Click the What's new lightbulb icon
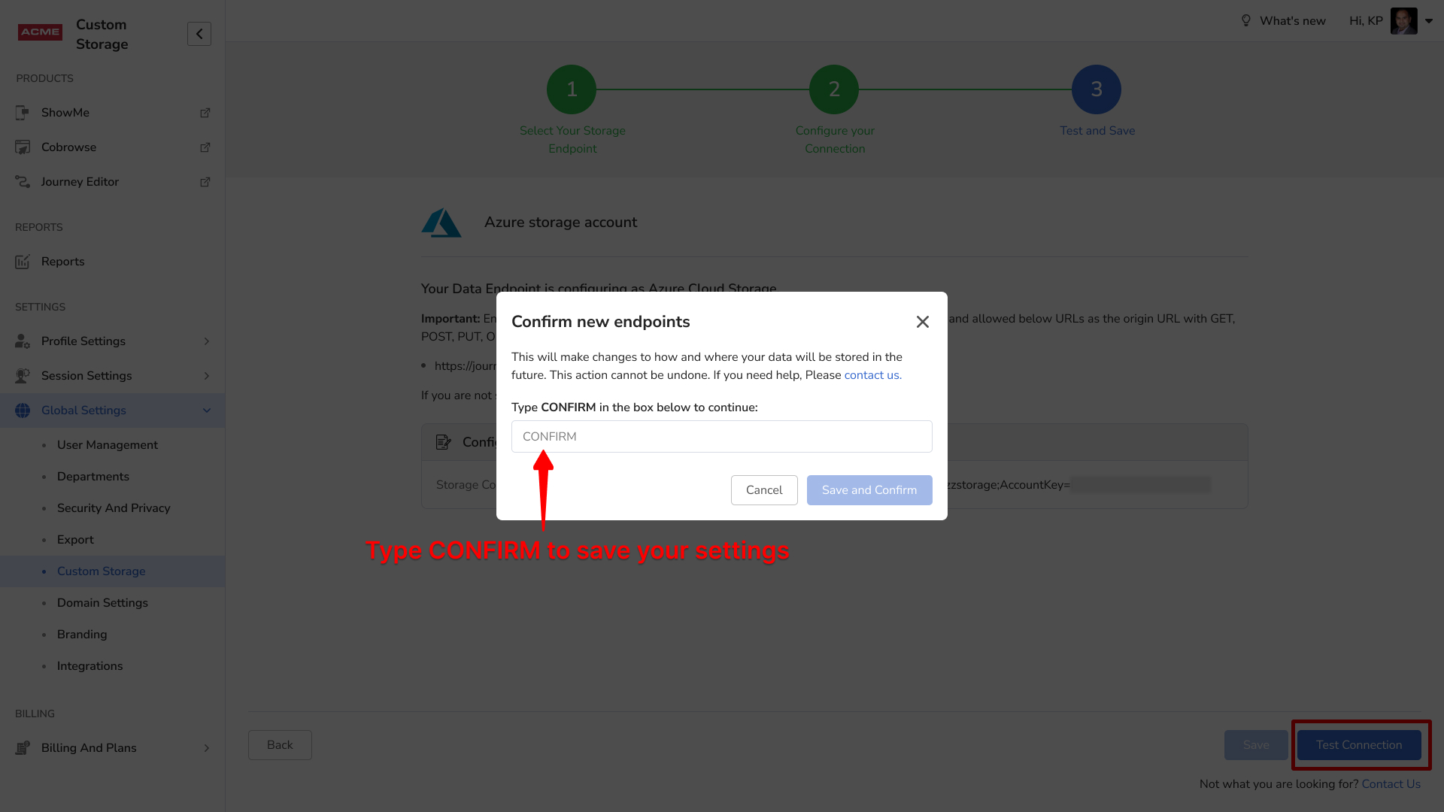 1246,21
